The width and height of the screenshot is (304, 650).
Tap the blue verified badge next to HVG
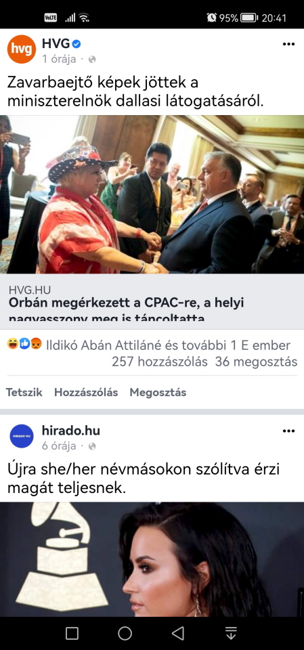[77, 43]
